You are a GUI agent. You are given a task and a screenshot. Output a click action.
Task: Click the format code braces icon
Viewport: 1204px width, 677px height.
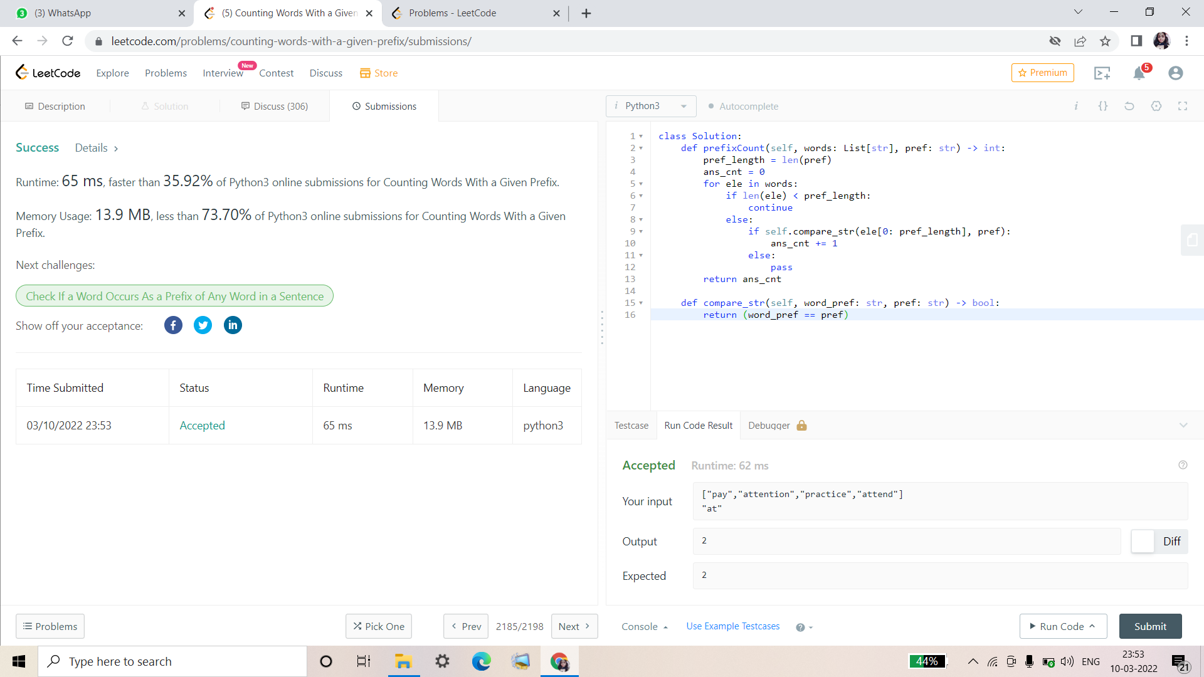[1103, 106]
